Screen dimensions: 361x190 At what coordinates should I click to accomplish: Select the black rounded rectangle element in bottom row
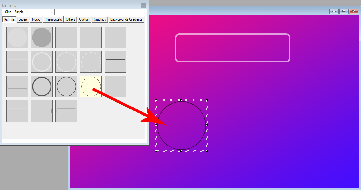coord(42,111)
